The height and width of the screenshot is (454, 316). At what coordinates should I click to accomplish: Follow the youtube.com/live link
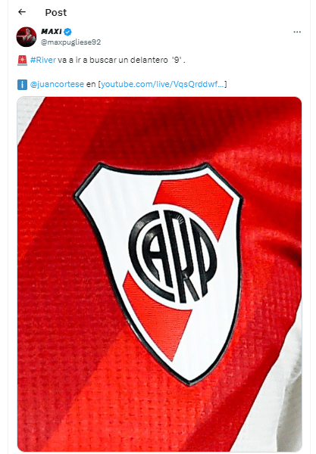(162, 84)
